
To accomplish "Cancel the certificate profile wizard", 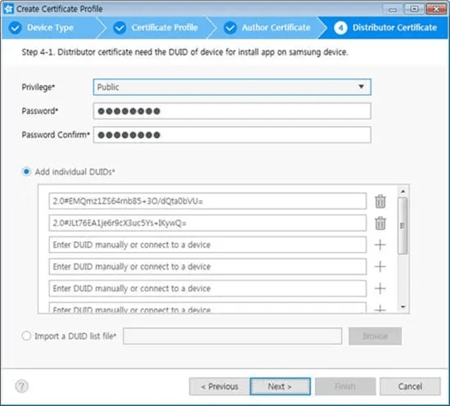I will pos(410,386).
